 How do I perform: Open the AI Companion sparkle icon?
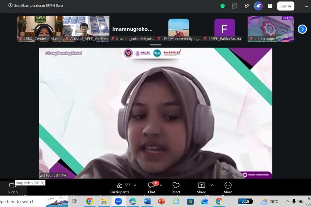258,6
